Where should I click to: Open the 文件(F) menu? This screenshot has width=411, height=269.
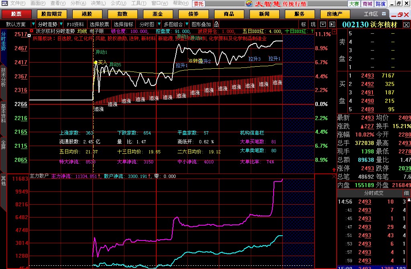pyautogui.click(x=18, y=3)
